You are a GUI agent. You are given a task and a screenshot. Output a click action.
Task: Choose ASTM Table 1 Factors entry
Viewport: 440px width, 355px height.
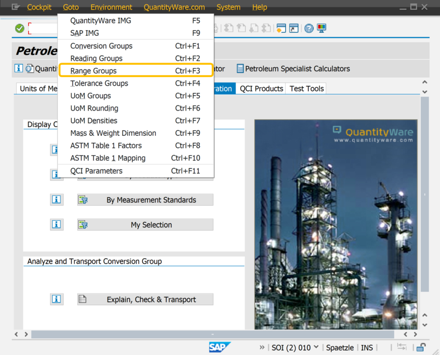135,146
